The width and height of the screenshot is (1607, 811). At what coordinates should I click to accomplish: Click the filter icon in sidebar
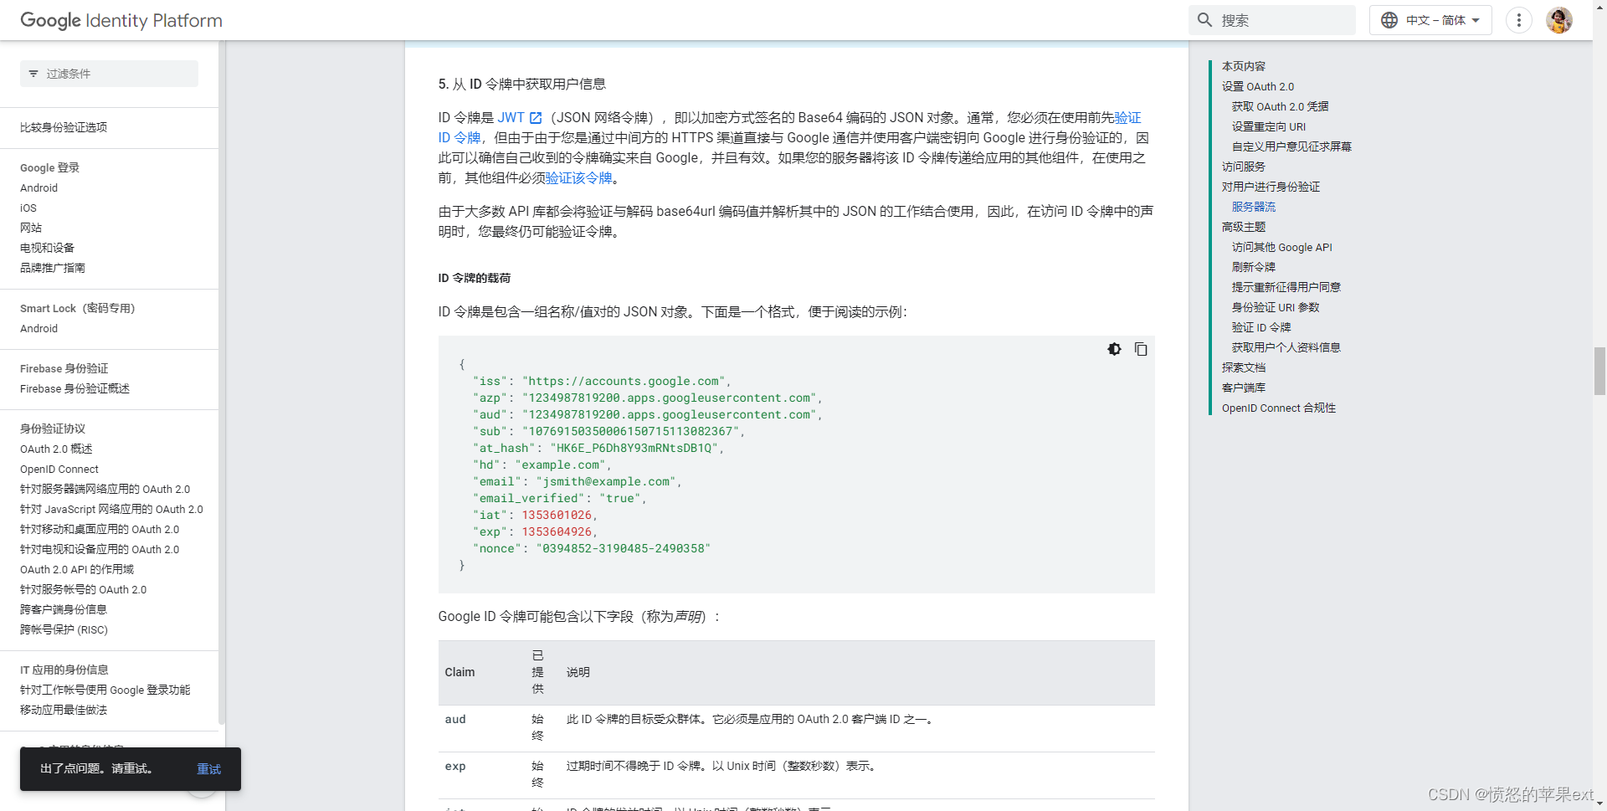(33, 74)
